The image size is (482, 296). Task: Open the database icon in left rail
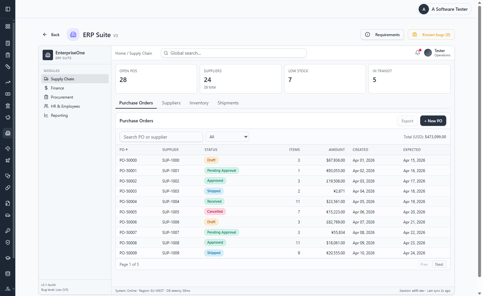[8, 274]
